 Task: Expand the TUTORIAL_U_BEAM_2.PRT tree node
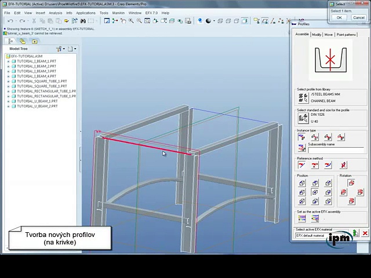(8, 107)
